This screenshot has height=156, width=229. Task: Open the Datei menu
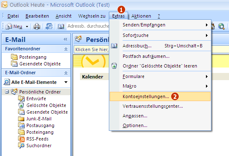click(13, 16)
